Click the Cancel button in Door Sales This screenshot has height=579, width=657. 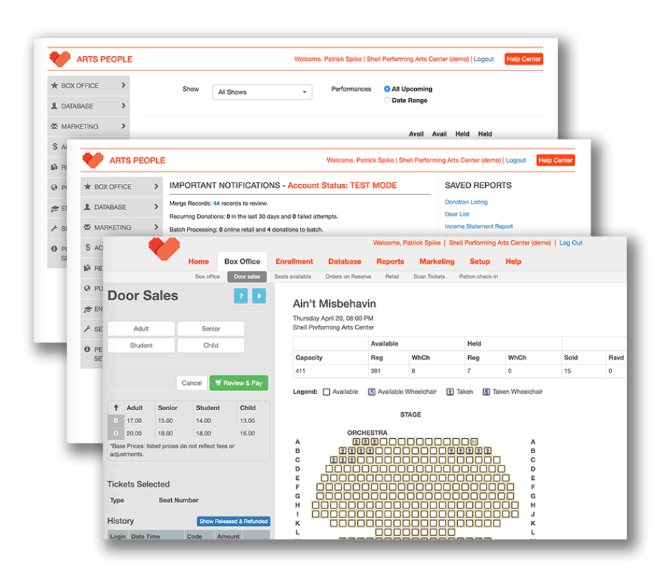(192, 383)
